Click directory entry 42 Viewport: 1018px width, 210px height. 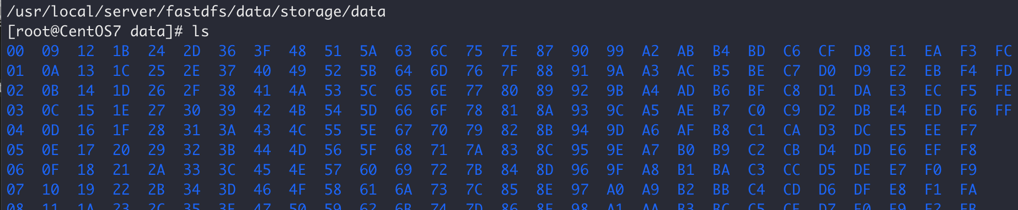(262, 110)
